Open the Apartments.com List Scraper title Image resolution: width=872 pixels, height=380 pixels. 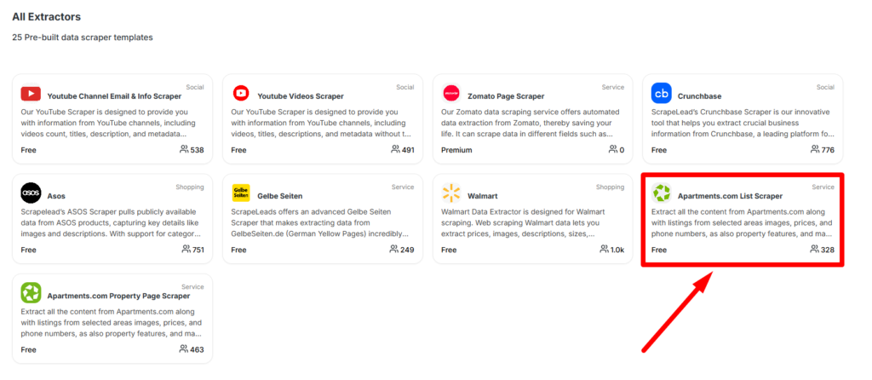730,196
